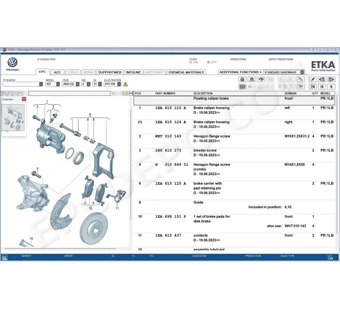This screenshot has height=309, width=340.
Task: Open the FI Search dropdown
Action: pyautogui.click(x=41, y=84)
